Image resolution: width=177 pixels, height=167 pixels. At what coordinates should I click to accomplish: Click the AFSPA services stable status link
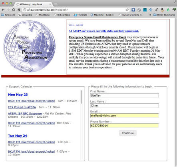tap(104, 31)
